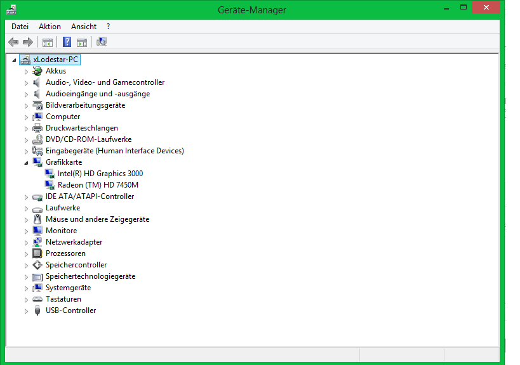
Task: Click the Akkus battery icon
Action: click(37, 71)
